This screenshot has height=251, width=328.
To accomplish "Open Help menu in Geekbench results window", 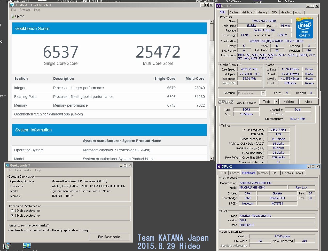I will tap(37, 10).
